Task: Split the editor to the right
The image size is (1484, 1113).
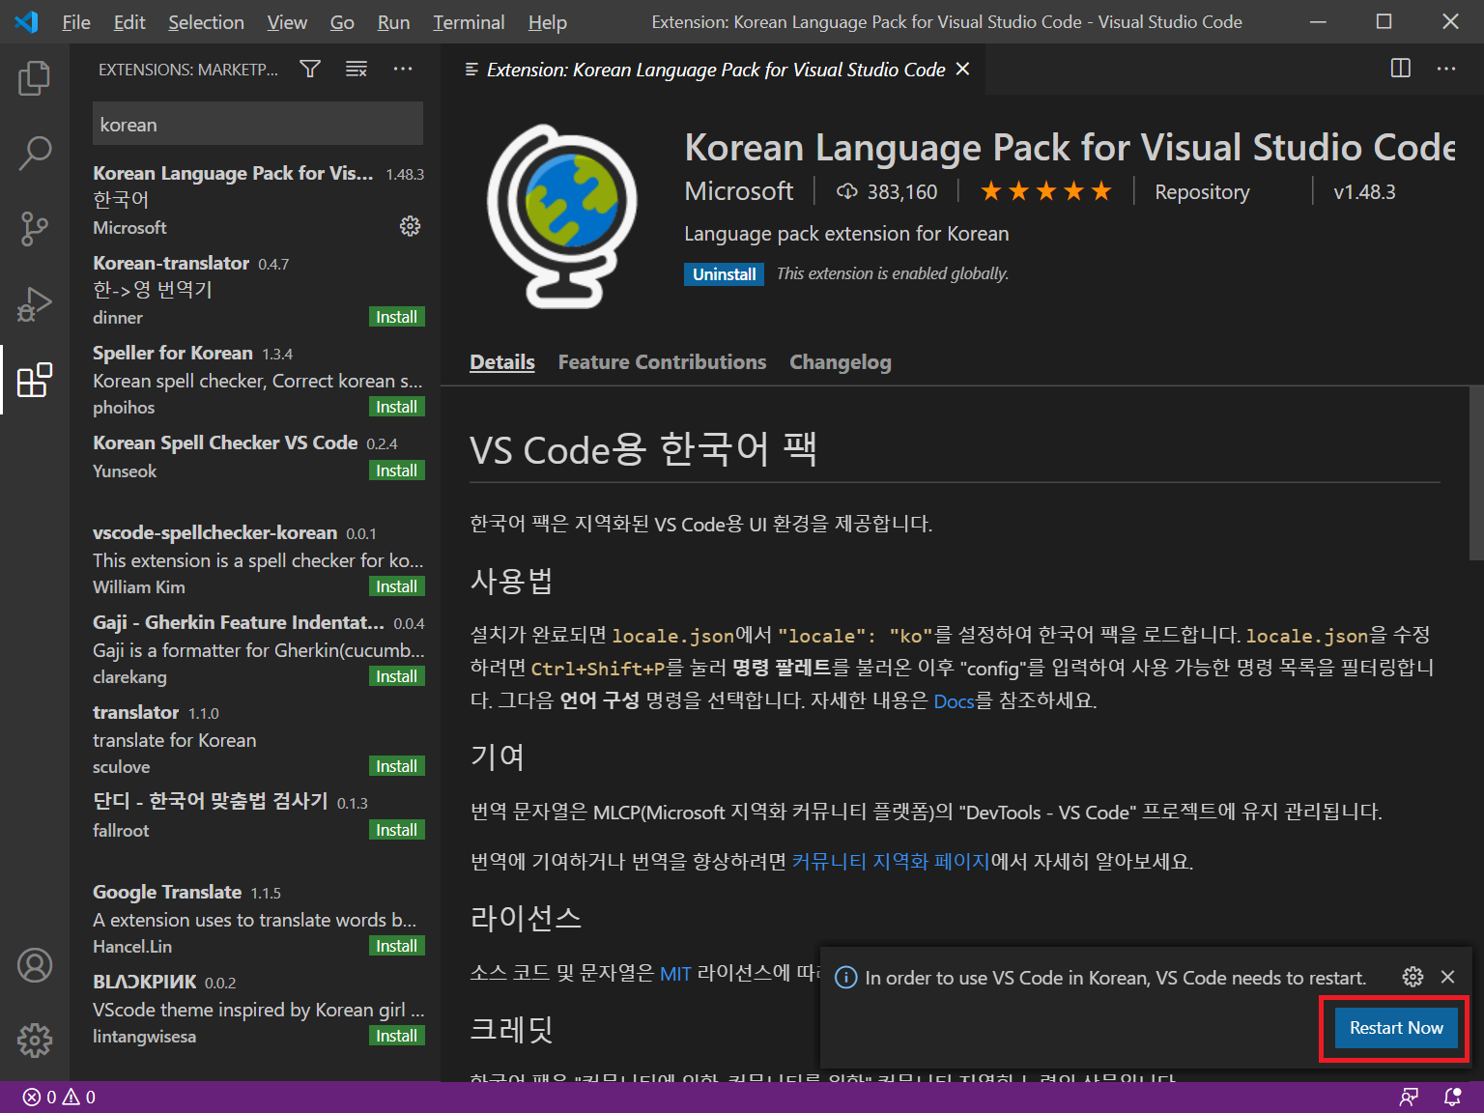Action: tap(1400, 69)
